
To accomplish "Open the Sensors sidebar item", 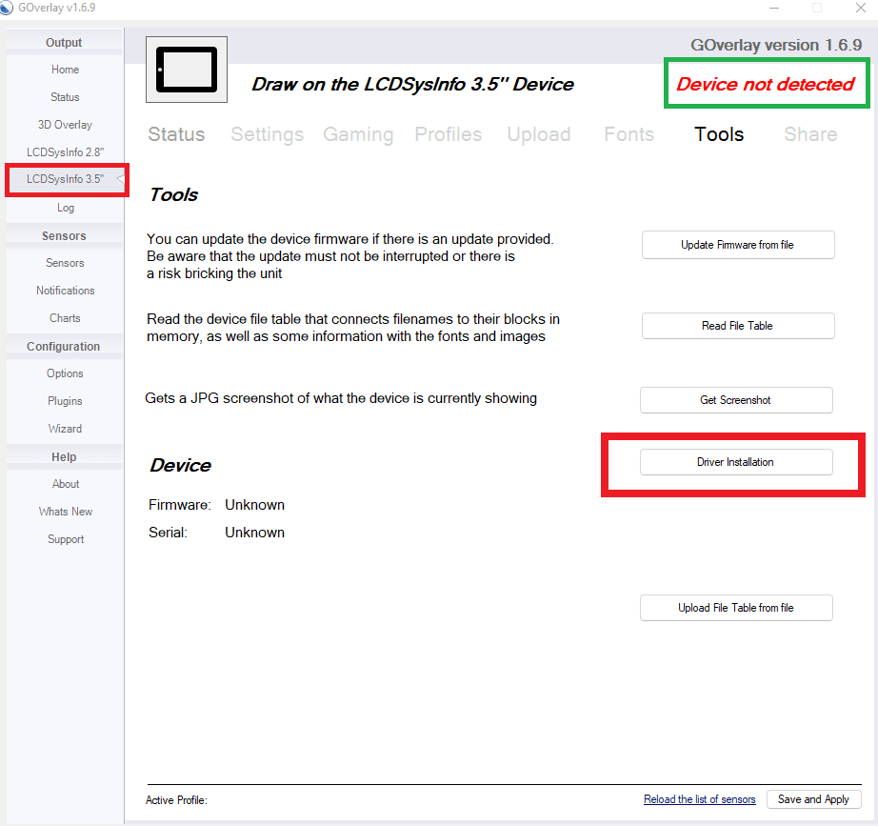I will [65, 263].
